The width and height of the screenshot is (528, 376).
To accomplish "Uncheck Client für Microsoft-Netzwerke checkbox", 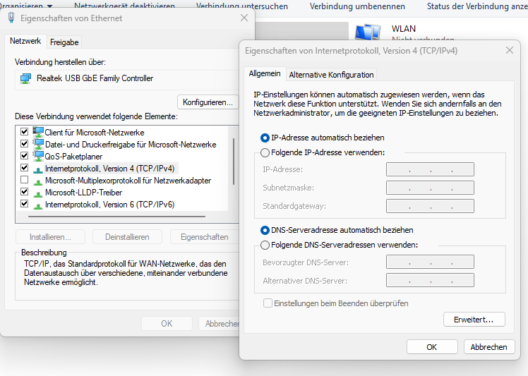I will [24, 131].
